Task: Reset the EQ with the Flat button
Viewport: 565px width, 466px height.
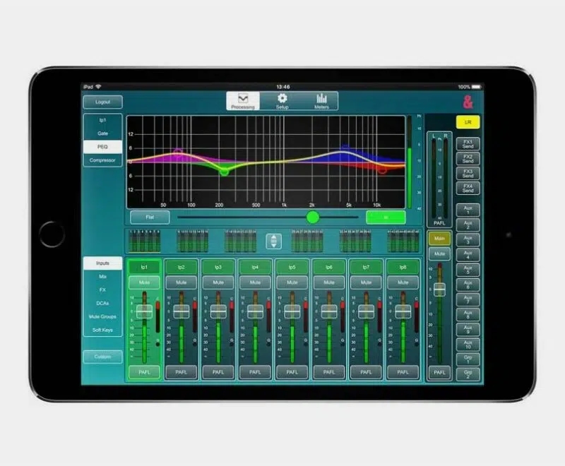Action: [149, 217]
